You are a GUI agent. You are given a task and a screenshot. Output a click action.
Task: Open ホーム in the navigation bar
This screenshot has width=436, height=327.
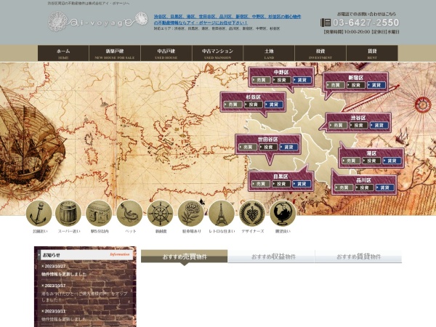point(63,53)
